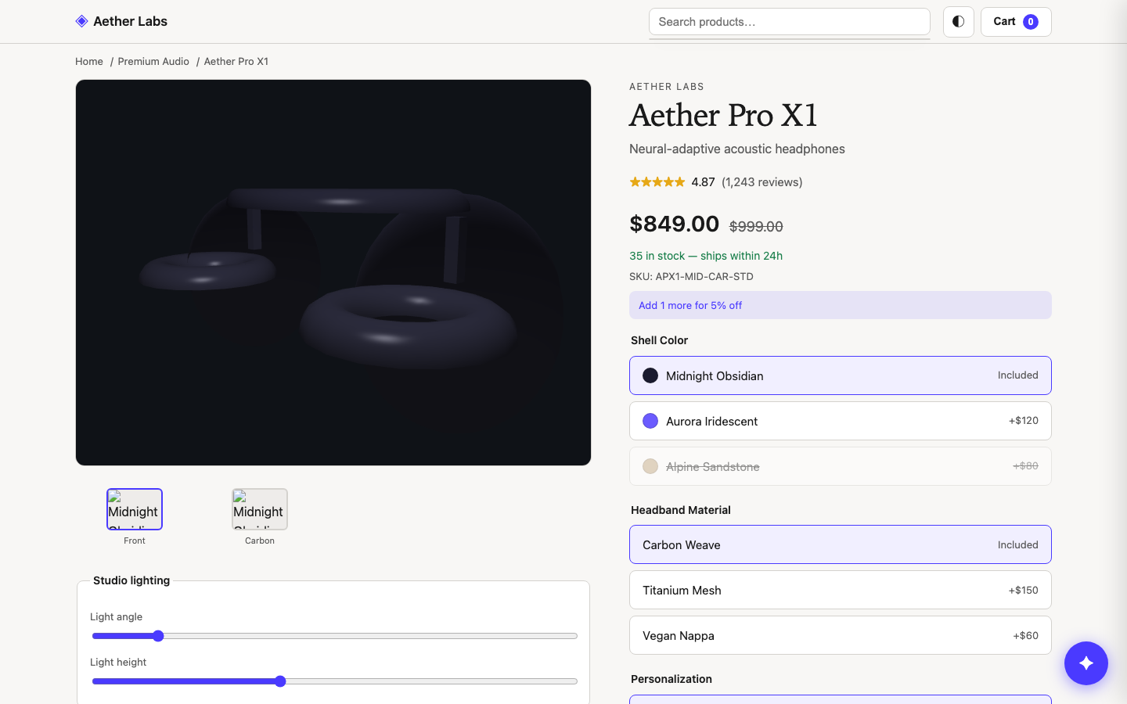
Task: Select the Carbon Weave headband option
Action: [841, 544]
